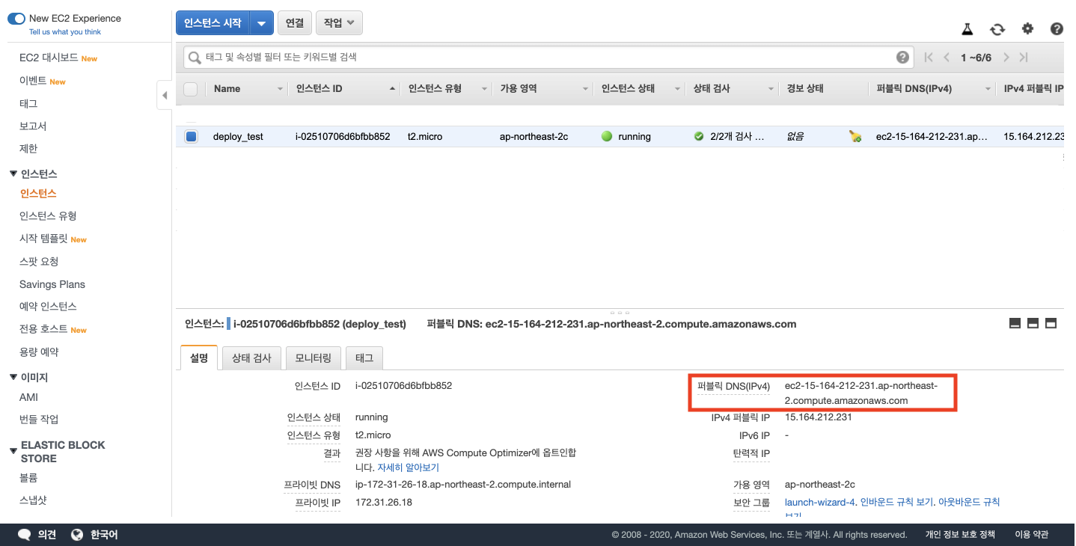1076x546 pixels.
Task: Click the 인스턴스 시작 button
Action: [x=213, y=23]
